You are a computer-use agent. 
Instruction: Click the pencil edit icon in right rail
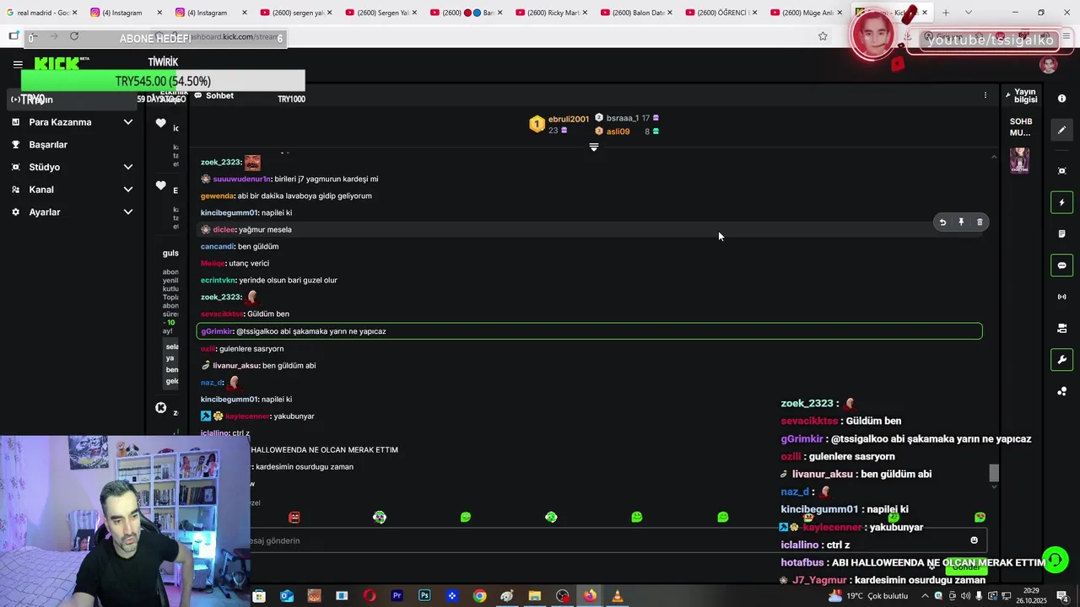tap(1062, 130)
